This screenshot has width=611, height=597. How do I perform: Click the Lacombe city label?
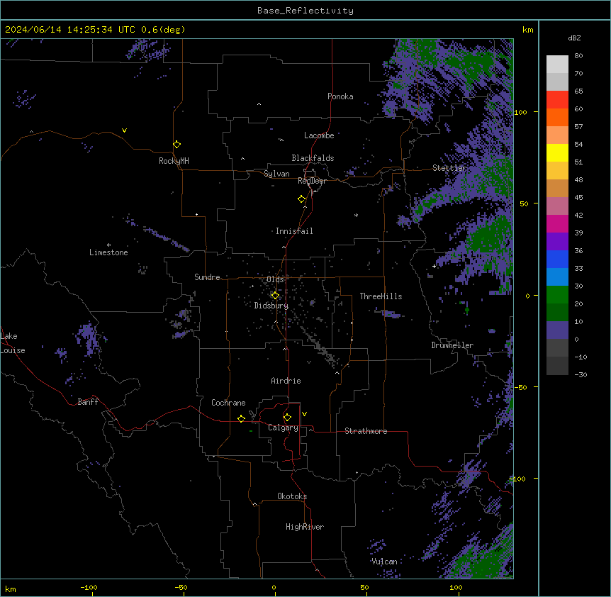[x=319, y=135]
